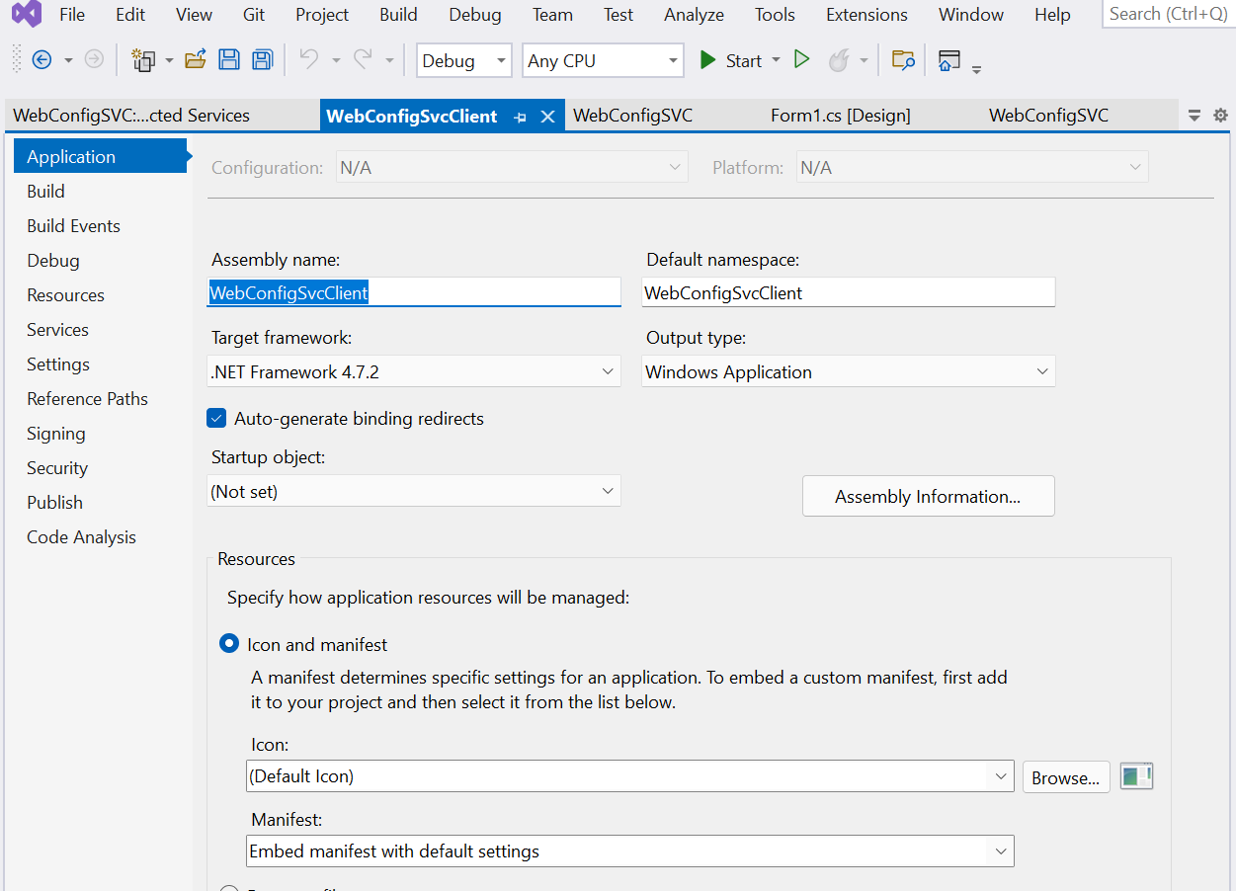Viewport: 1236px width, 891px height.
Task: Open the Git menu
Action: (x=254, y=15)
